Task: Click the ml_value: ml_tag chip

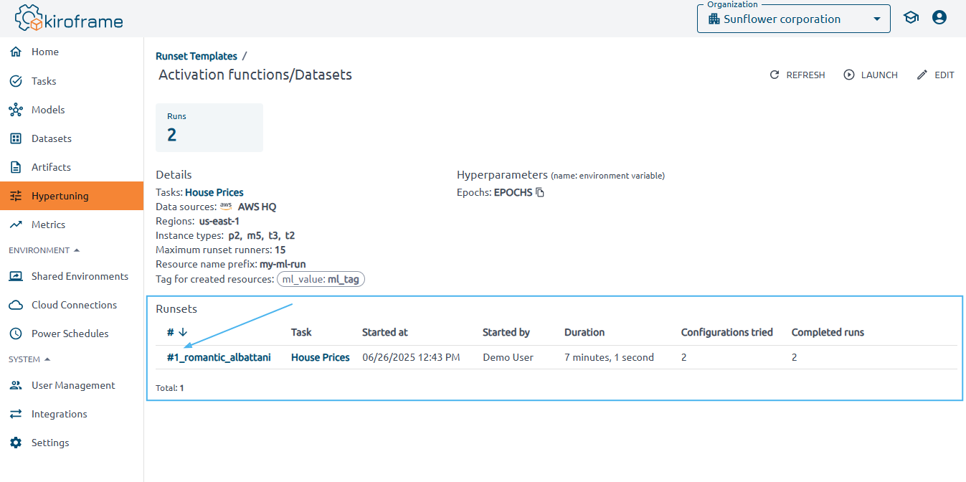Action: point(321,280)
